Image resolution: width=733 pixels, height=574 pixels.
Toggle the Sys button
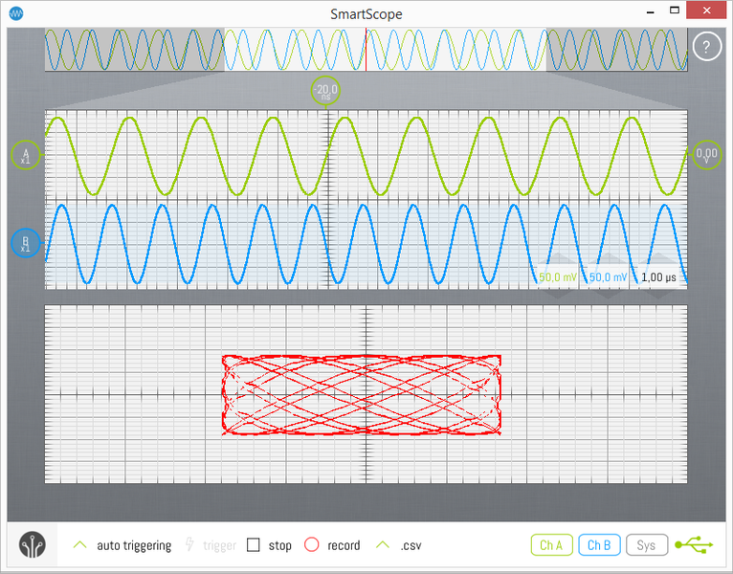[x=647, y=545]
